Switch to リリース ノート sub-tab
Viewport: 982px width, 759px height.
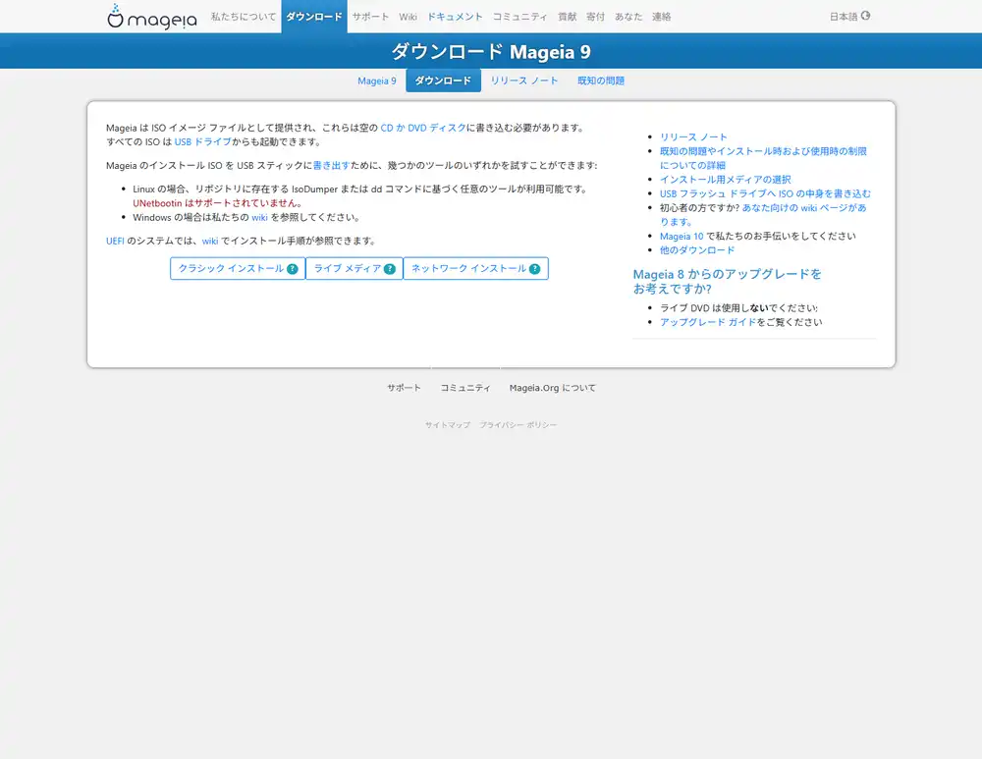pos(524,81)
